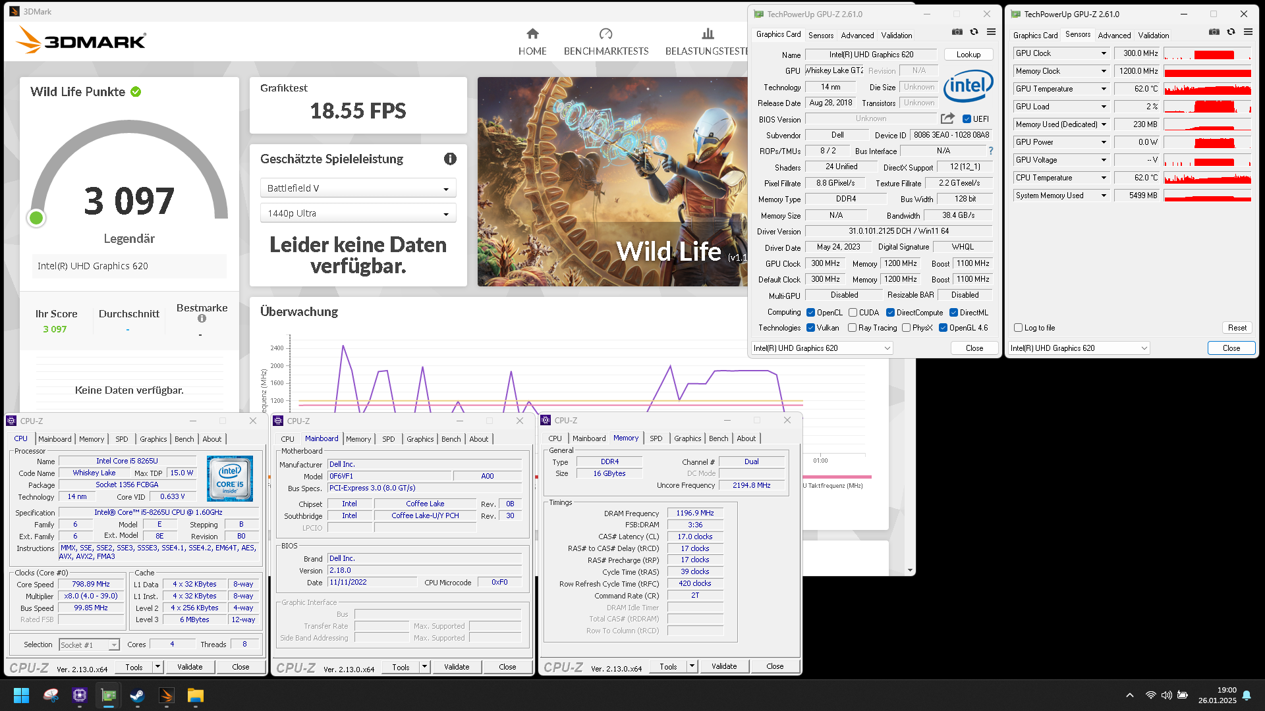The width and height of the screenshot is (1265, 711).
Task: Expand System Memory Used sensor dropdown
Action: coord(1104,196)
